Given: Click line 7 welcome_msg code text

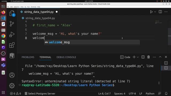Looking at the screenshot, I should coord(67,34).
